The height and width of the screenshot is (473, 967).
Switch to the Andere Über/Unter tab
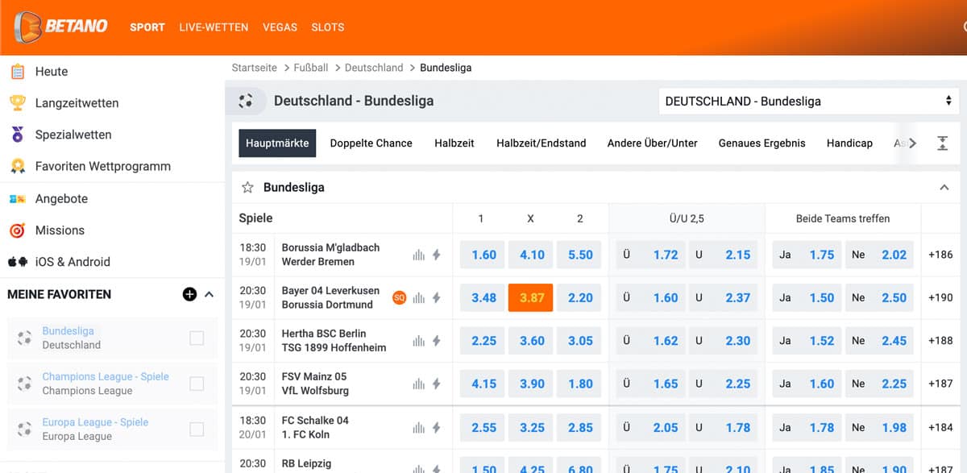[652, 143]
